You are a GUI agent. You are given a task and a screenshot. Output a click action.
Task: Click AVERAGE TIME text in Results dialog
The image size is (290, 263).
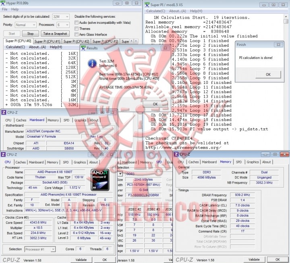pyautogui.click(x=125, y=87)
